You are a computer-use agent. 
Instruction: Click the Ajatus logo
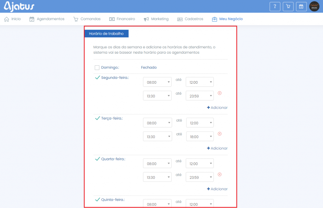tap(19, 6)
